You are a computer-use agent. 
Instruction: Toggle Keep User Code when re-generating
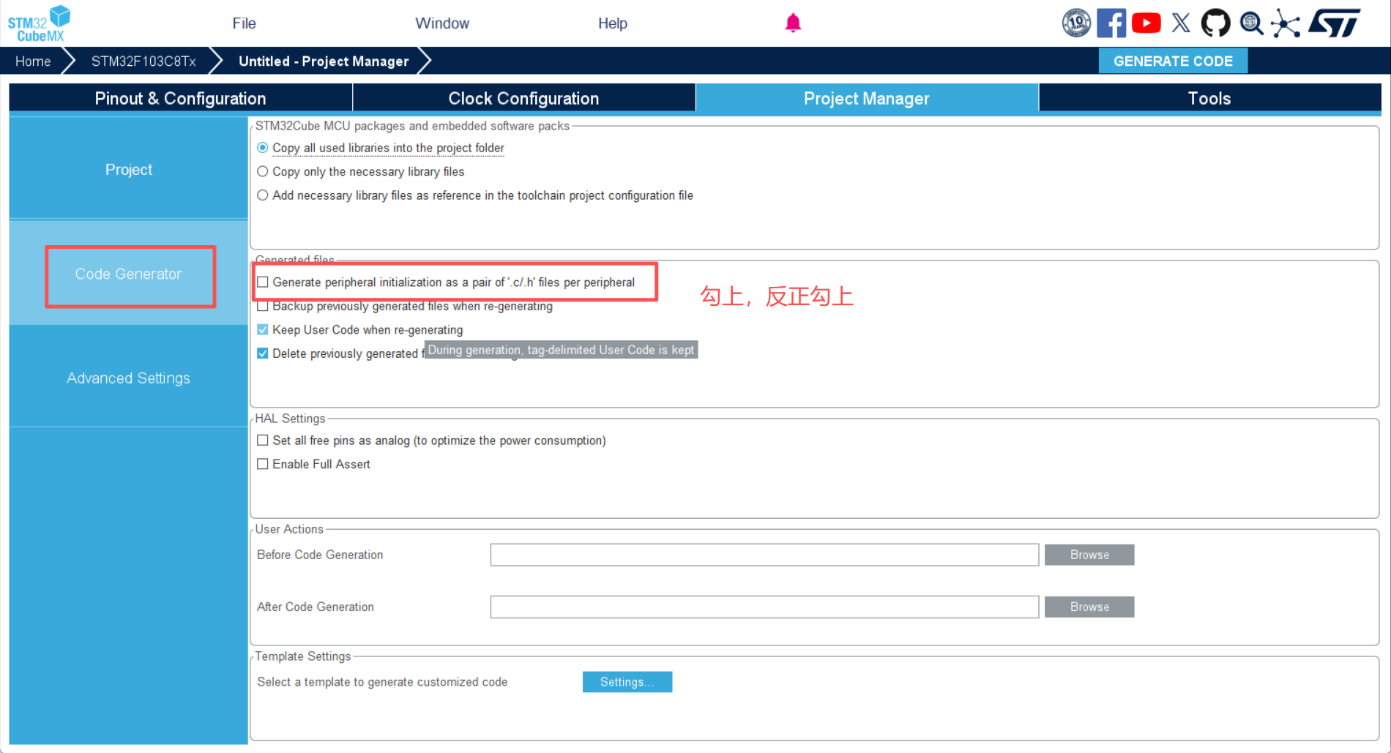(263, 330)
